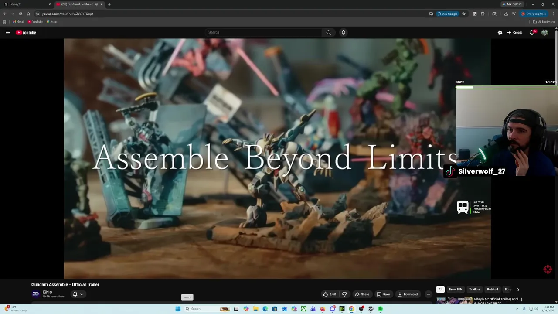Viewport: 558px width, 314px height.
Task: Install app icon in address bar
Action: (431, 14)
